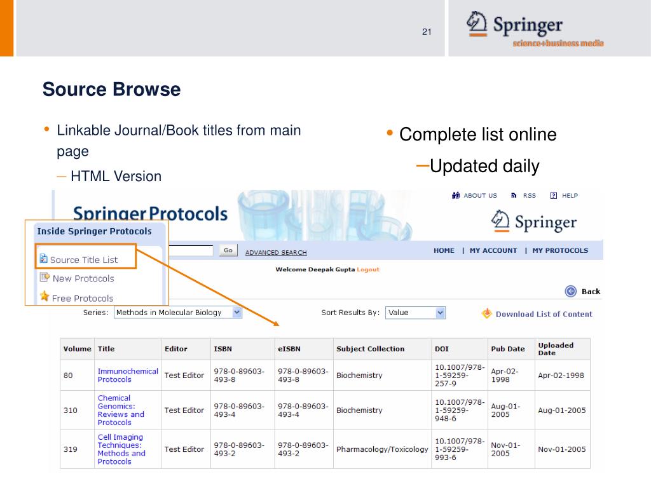This screenshot has width=651, height=488.
Task: Open Cell Imaging Techniques title link
Action: [x=121, y=449]
